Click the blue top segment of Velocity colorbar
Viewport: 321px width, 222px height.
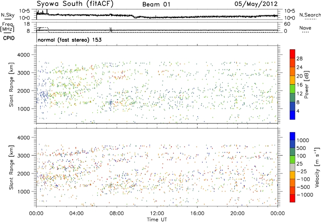(293, 136)
